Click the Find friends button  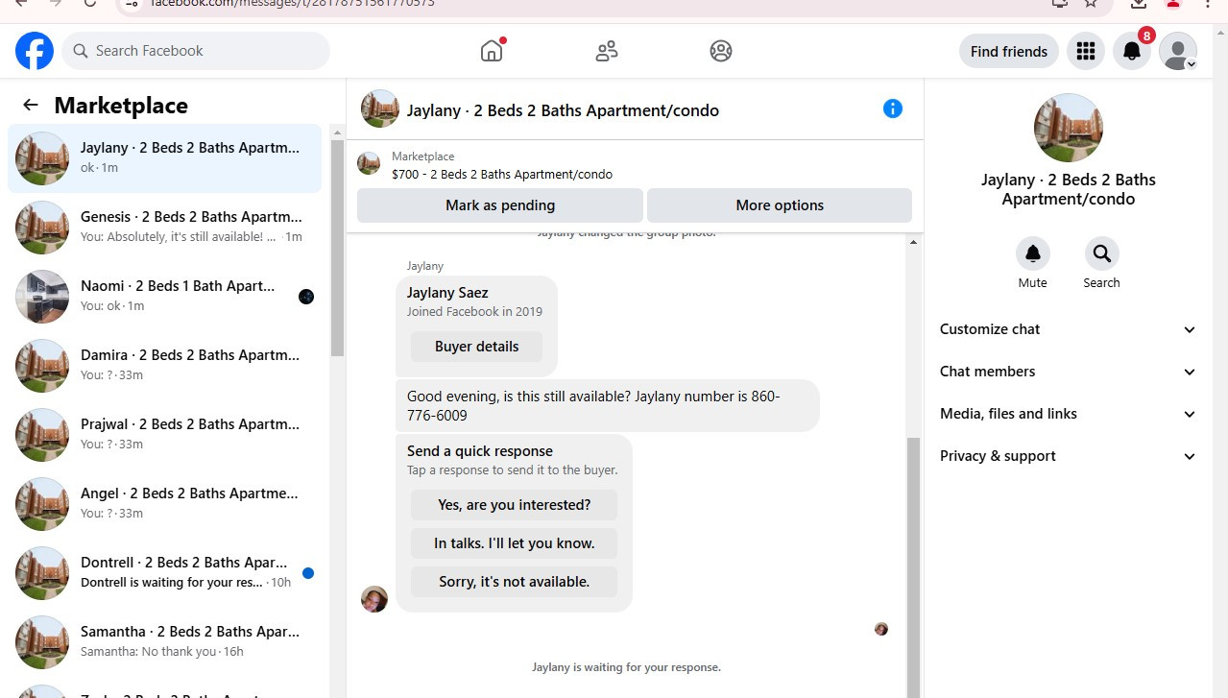click(1008, 51)
